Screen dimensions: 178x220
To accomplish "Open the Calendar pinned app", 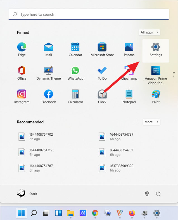I will (x=75, y=49).
